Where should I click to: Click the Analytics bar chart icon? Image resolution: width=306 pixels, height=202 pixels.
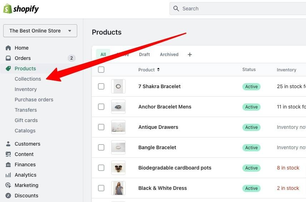click(8, 175)
